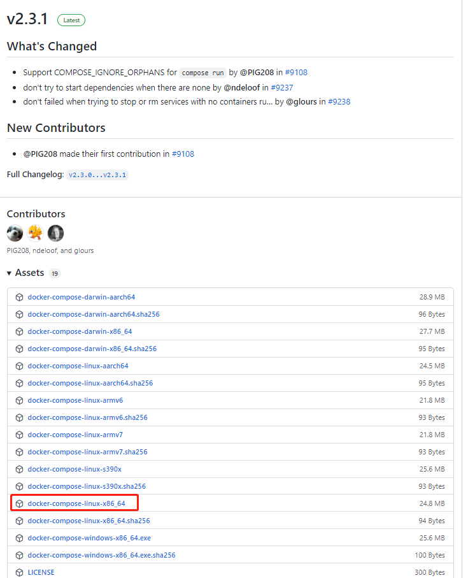The height and width of the screenshot is (578, 468).
Task: Download docker-compose-windows-x86_64.exe.sha256
Action: [x=102, y=555]
